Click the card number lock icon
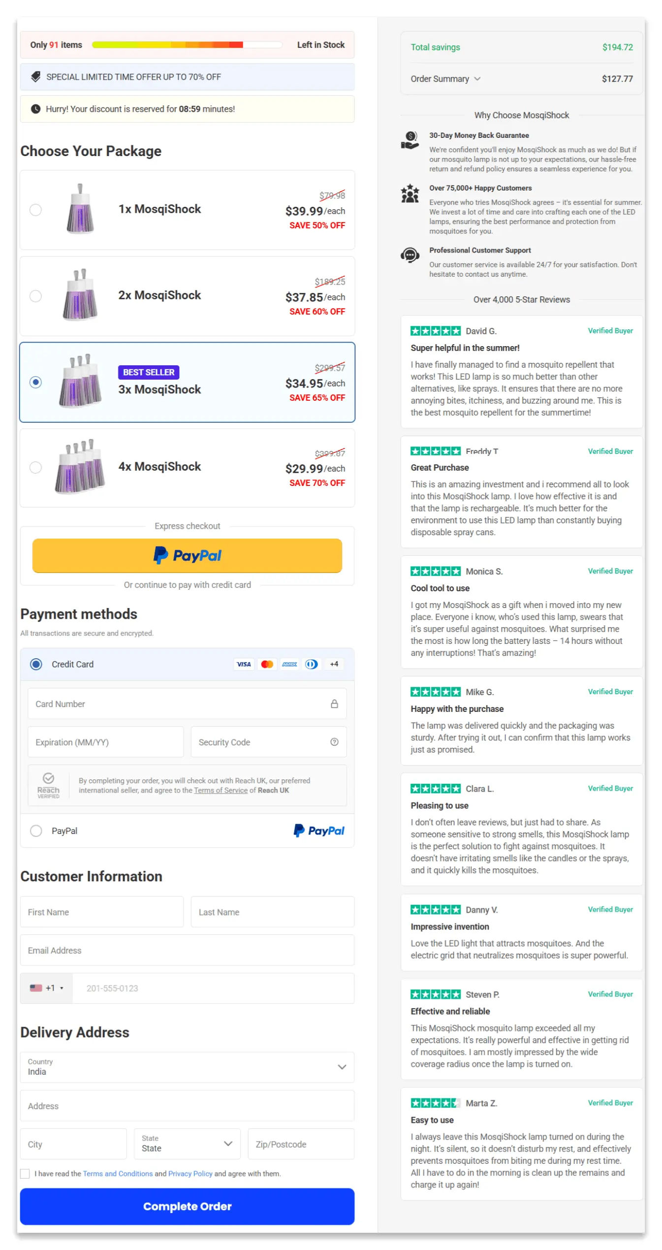Screen dimensions: 662x1250 pyautogui.click(x=335, y=704)
